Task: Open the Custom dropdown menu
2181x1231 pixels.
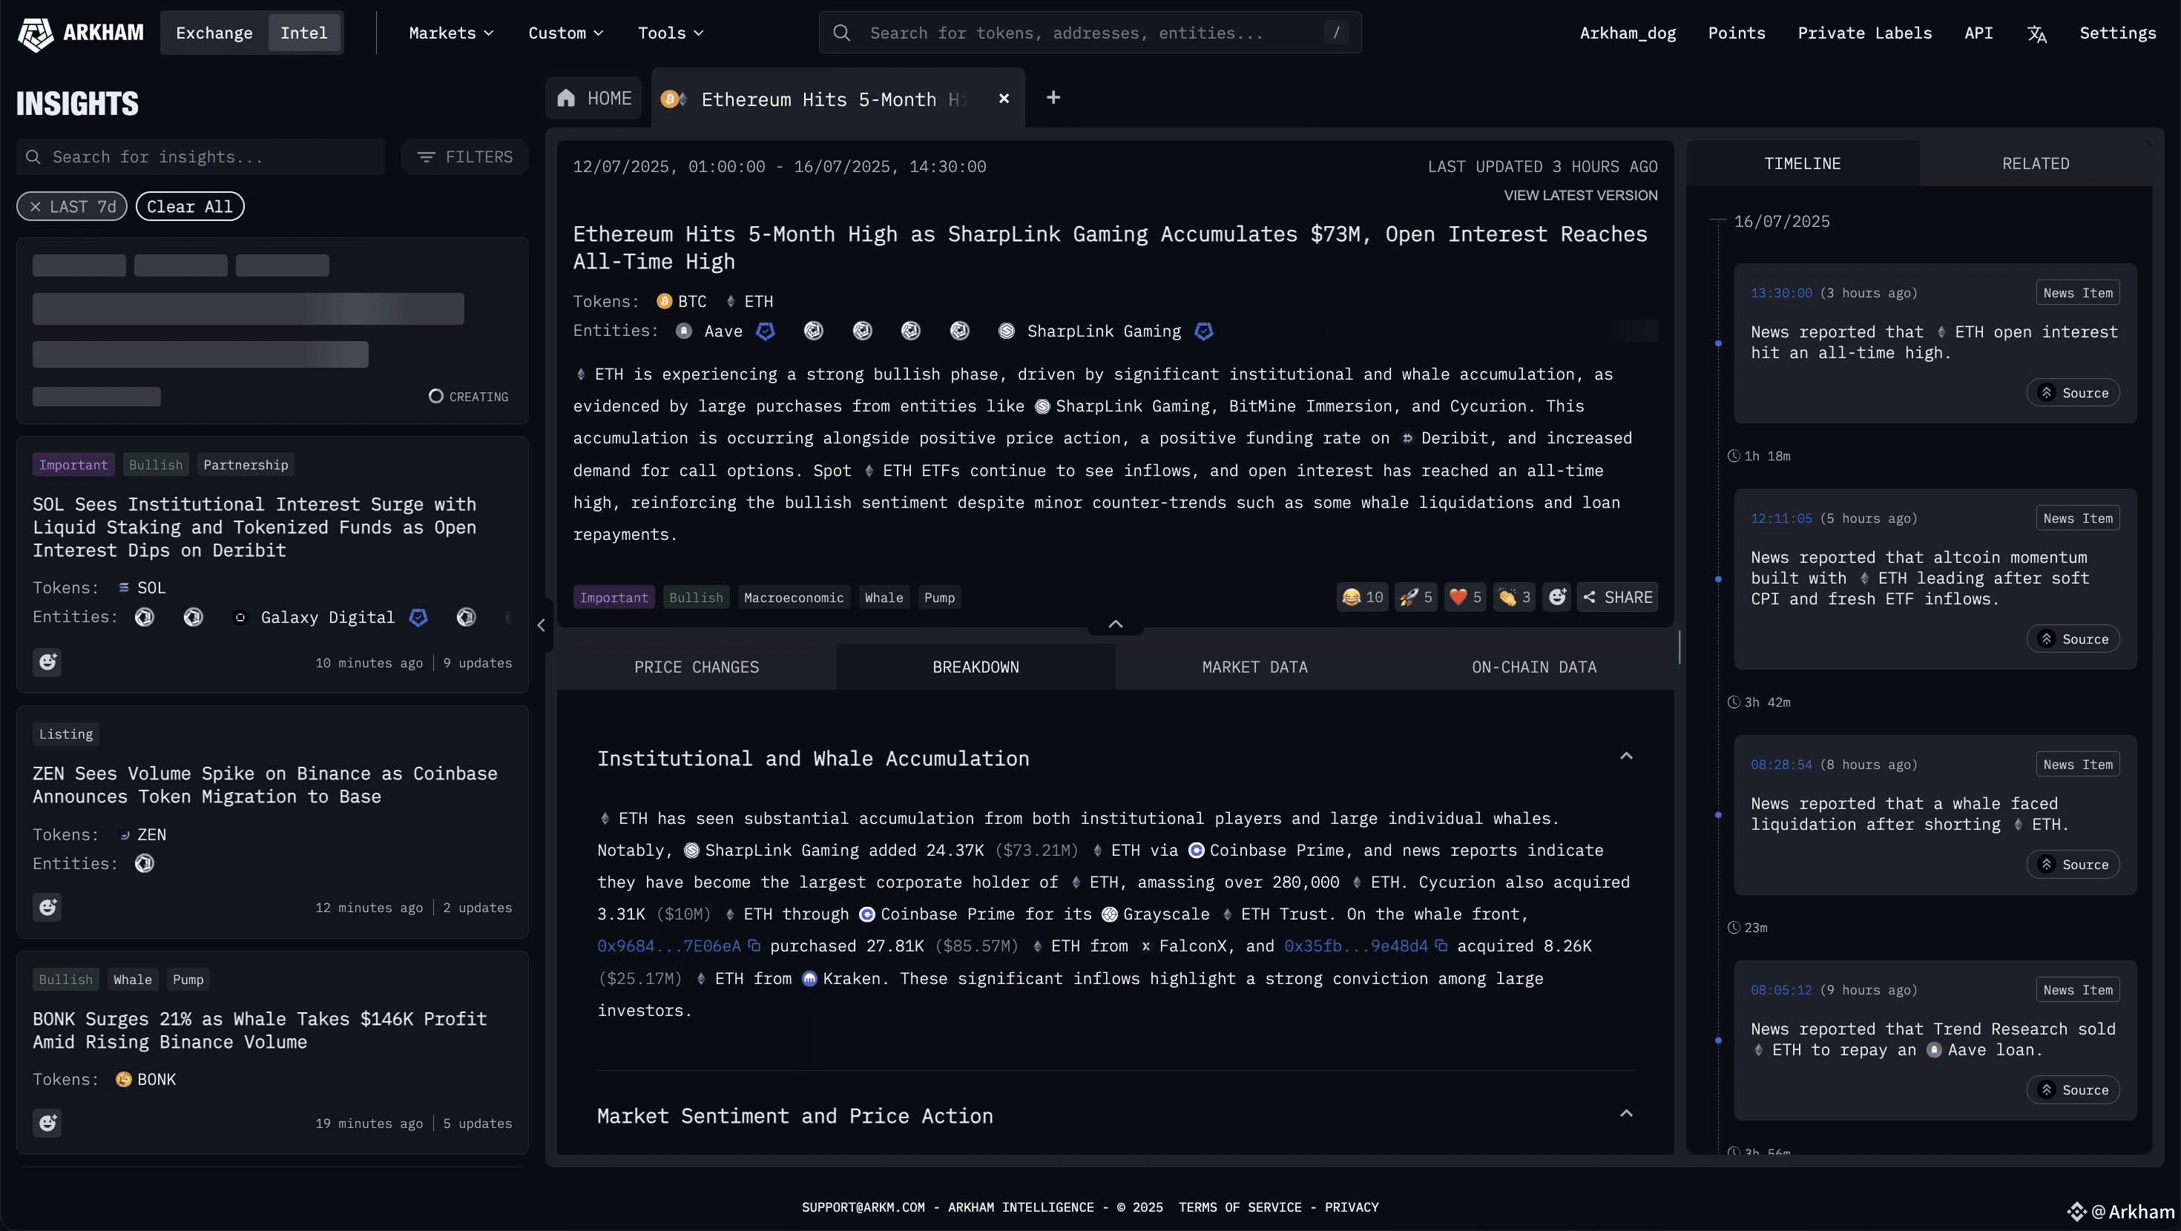Action: pyautogui.click(x=565, y=33)
